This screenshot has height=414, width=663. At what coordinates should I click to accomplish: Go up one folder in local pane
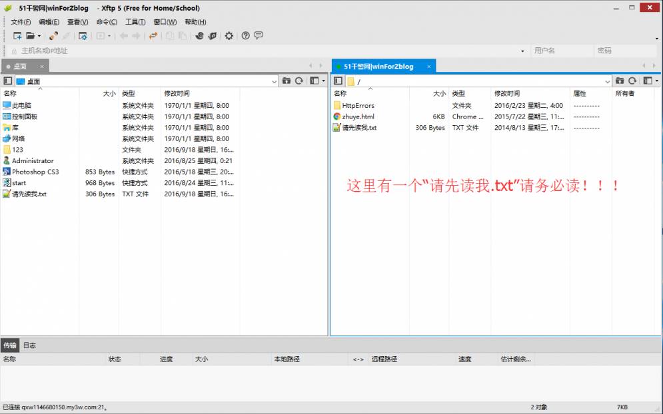click(287, 81)
